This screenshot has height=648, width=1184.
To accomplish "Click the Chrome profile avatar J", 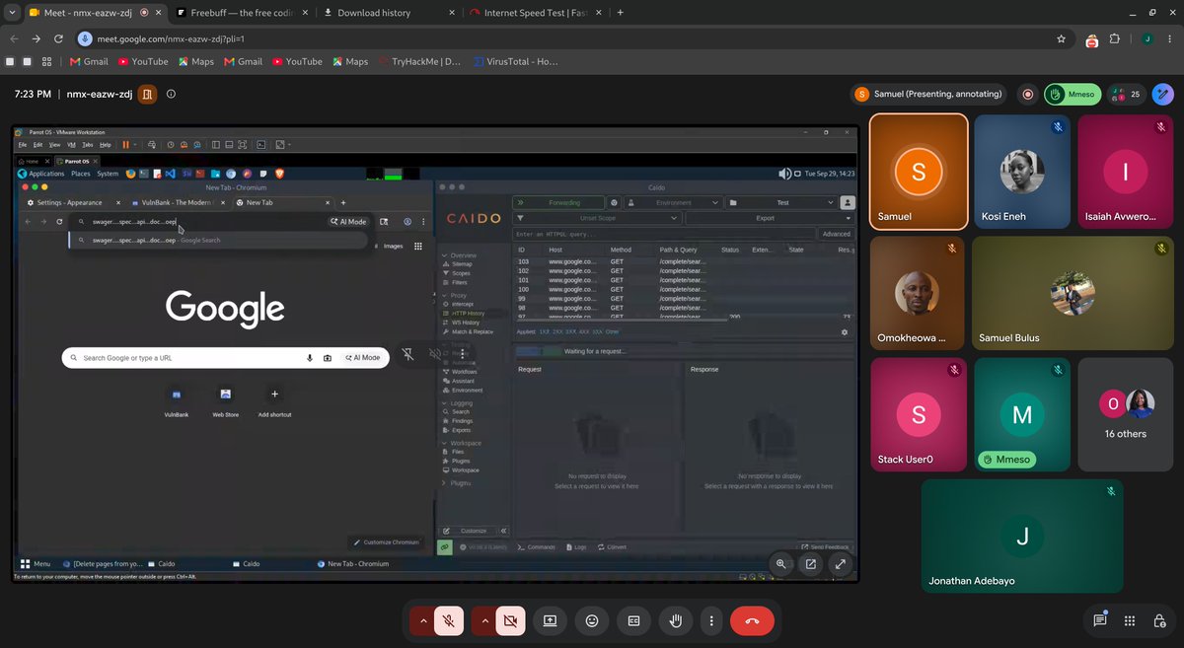I will pyautogui.click(x=1147, y=38).
